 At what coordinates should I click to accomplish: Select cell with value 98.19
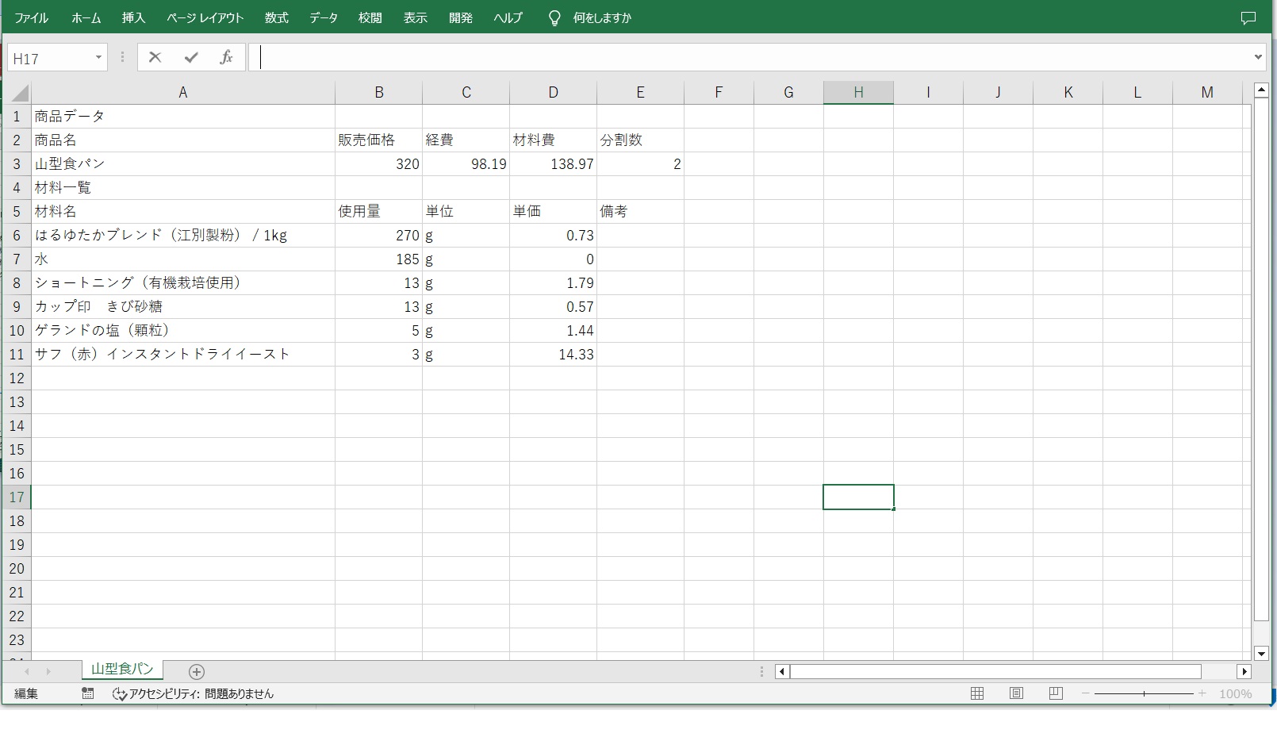[x=466, y=164]
